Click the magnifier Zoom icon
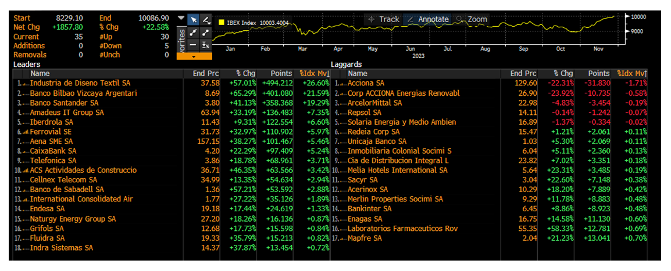 460,19
